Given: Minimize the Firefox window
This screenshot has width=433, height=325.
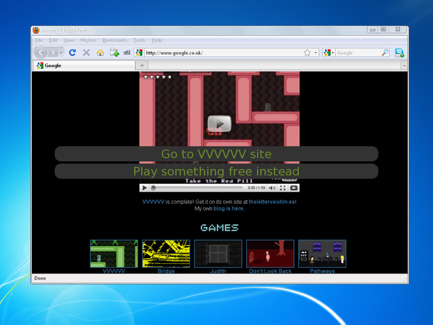Looking at the screenshot, I should (x=373, y=30).
